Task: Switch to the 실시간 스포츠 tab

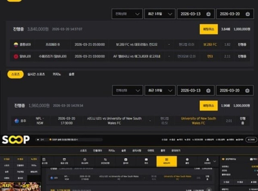Action: click(36, 75)
